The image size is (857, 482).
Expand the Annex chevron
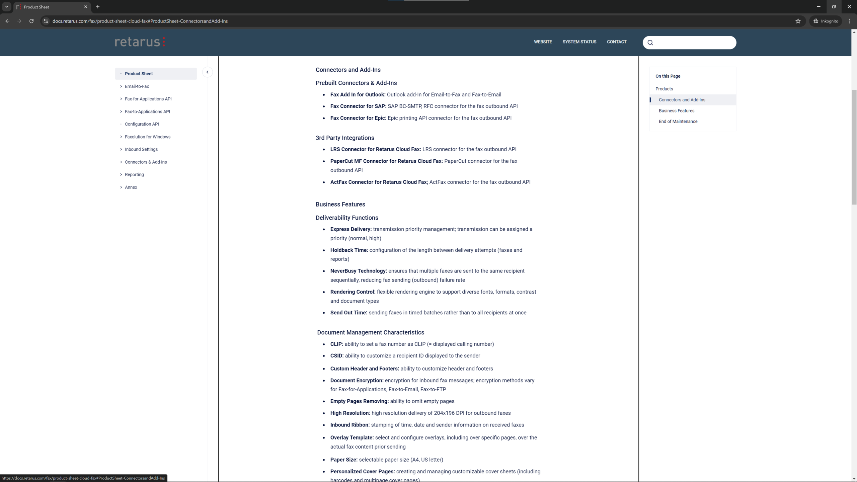tap(121, 187)
